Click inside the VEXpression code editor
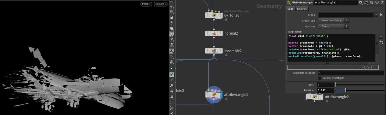Screen dimensions: 386x115 pyautogui.click(x=331, y=48)
